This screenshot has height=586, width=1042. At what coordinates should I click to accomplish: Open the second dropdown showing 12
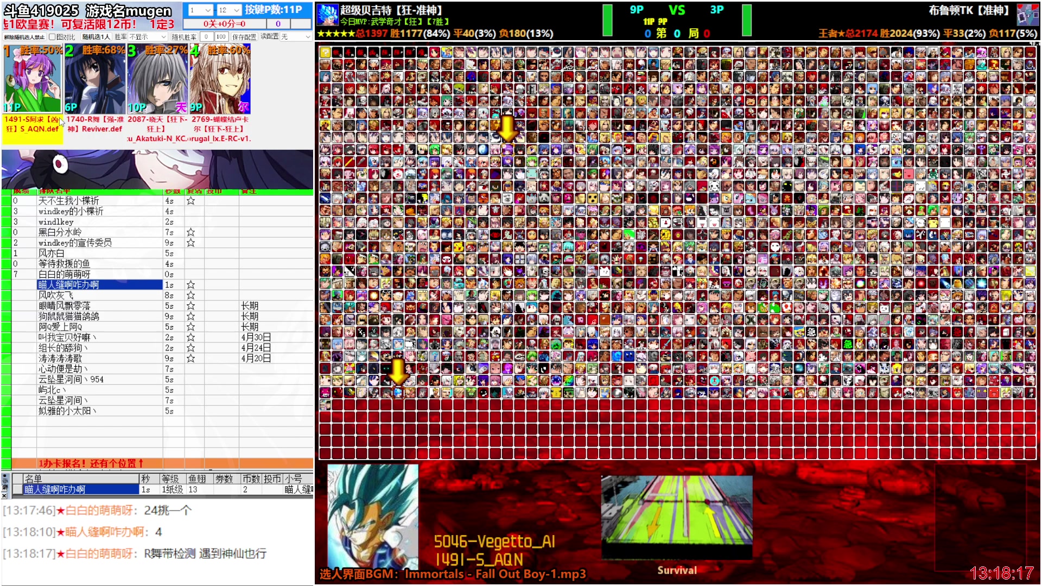[228, 10]
